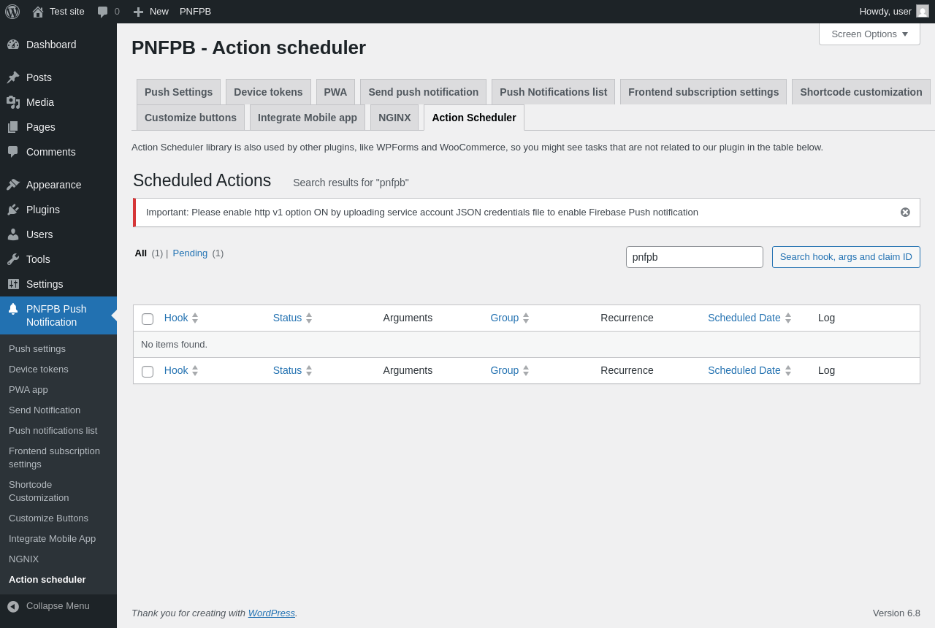935x628 pixels.
Task: Expand the Screen Options dropdown
Action: 869,34
